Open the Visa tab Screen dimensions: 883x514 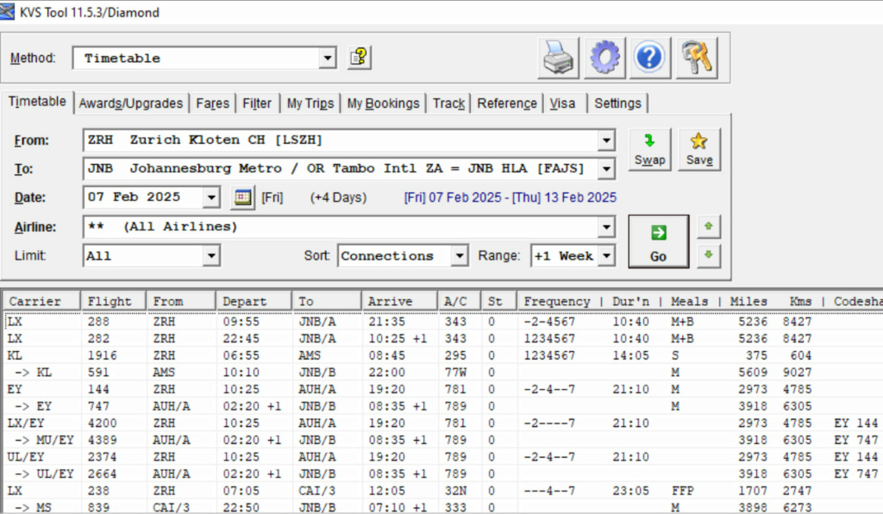(x=562, y=103)
